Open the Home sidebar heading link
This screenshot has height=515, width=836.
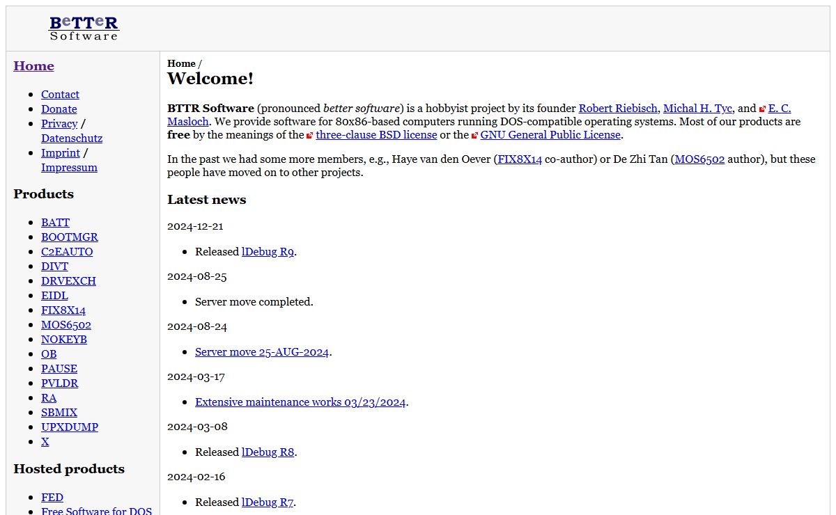33,66
